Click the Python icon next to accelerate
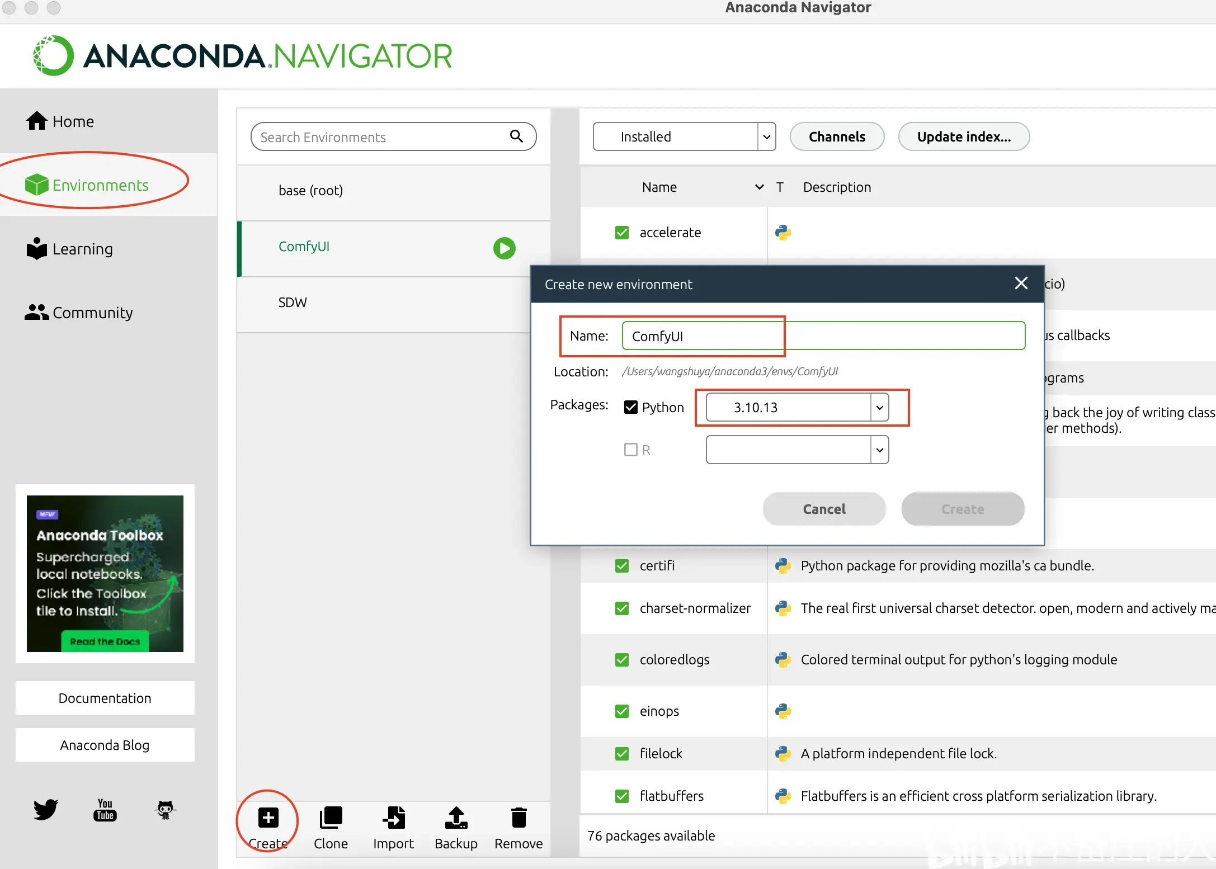Screen dimensions: 1216x869 point(783,233)
